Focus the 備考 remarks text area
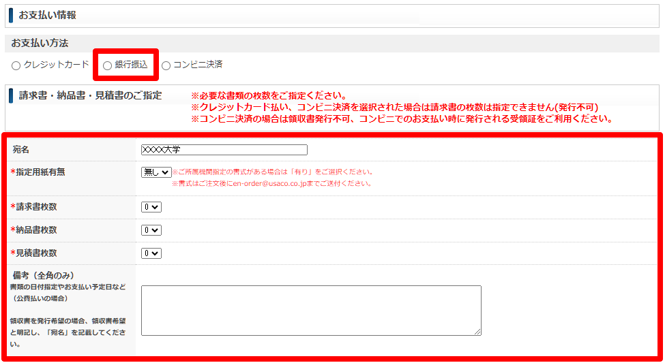 (310, 310)
